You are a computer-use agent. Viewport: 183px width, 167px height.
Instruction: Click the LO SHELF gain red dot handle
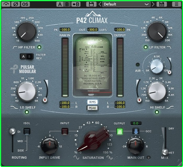tap(45, 100)
